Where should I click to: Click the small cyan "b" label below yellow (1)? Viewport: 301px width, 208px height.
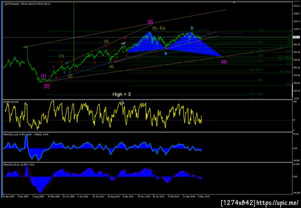[67, 63]
